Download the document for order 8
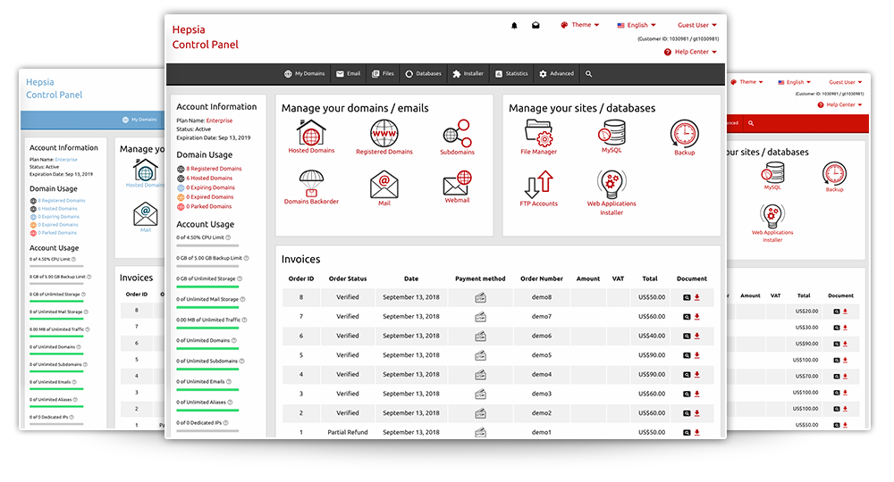 pos(696,297)
